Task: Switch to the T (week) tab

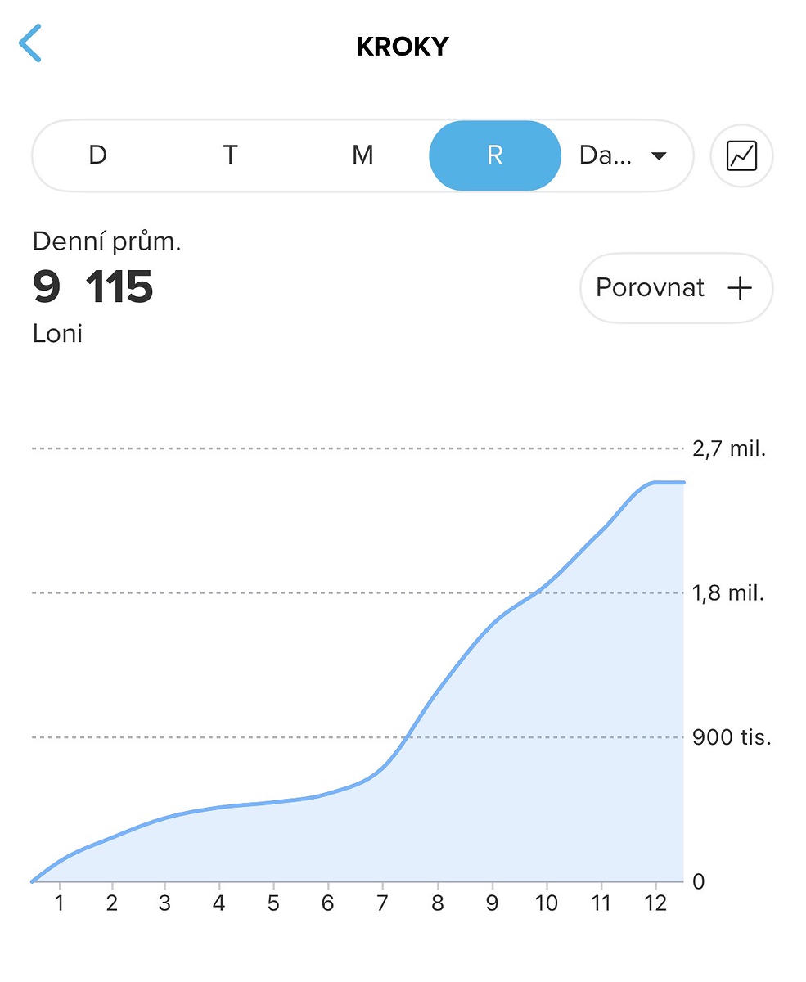Action: (x=231, y=155)
